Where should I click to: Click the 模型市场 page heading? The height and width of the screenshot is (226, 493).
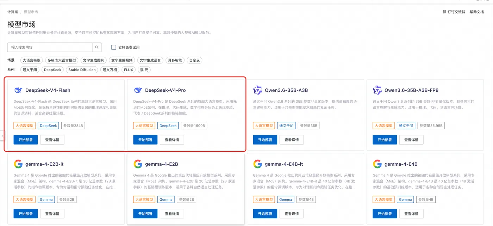pos(21,24)
